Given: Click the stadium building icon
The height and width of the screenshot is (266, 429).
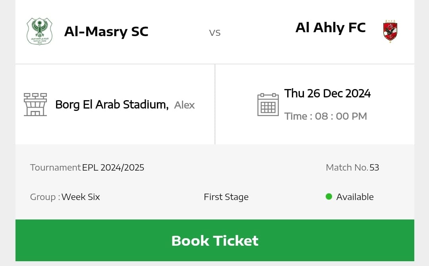Looking at the screenshot, I should pyautogui.click(x=35, y=105).
